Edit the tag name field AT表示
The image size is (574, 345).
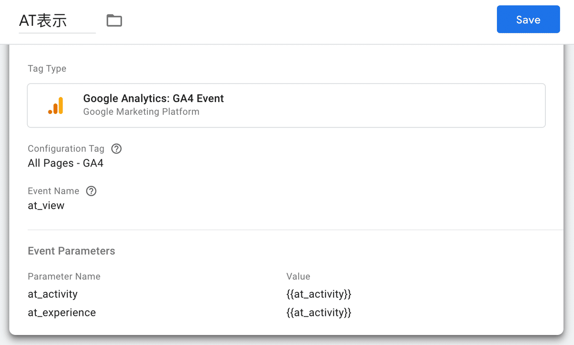(57, 21)
